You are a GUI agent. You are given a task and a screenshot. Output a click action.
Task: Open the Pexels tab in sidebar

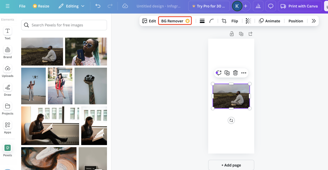[x=7, y=150]
